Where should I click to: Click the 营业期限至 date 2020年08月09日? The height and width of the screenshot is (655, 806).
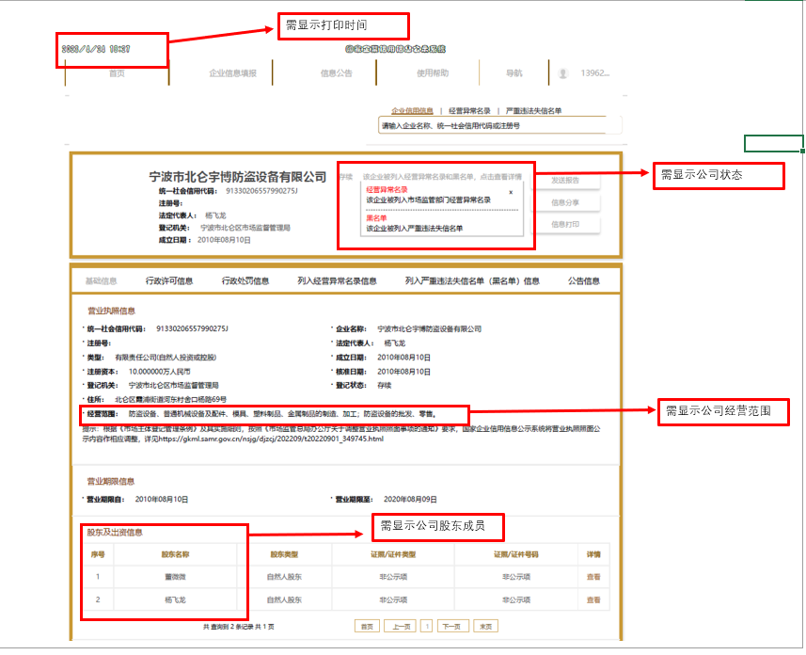coord(410,499)
